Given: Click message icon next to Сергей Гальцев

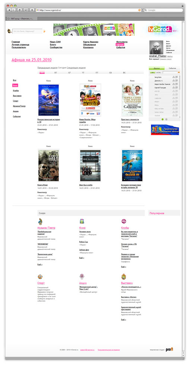Looking at the screenshot, I should pos(176,87).
